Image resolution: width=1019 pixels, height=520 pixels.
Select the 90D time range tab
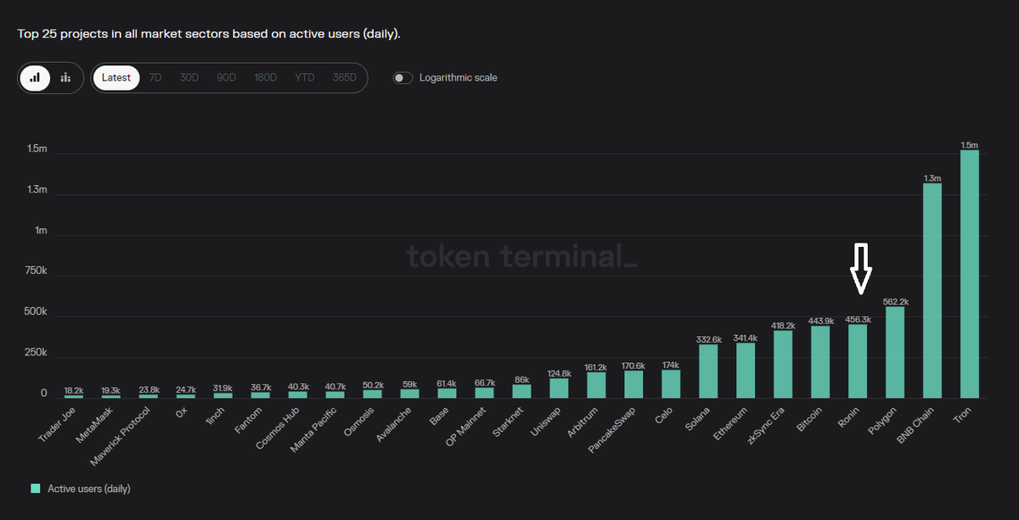pos(226,77)
